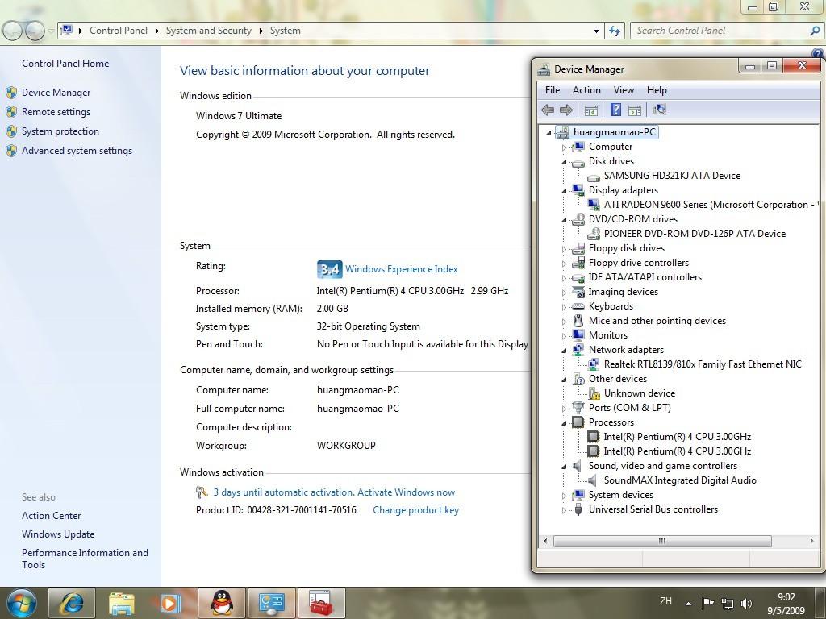This screenshot has width=826, height=619.
Task: Click the Action Center flag tray icon
Action: 707,603
